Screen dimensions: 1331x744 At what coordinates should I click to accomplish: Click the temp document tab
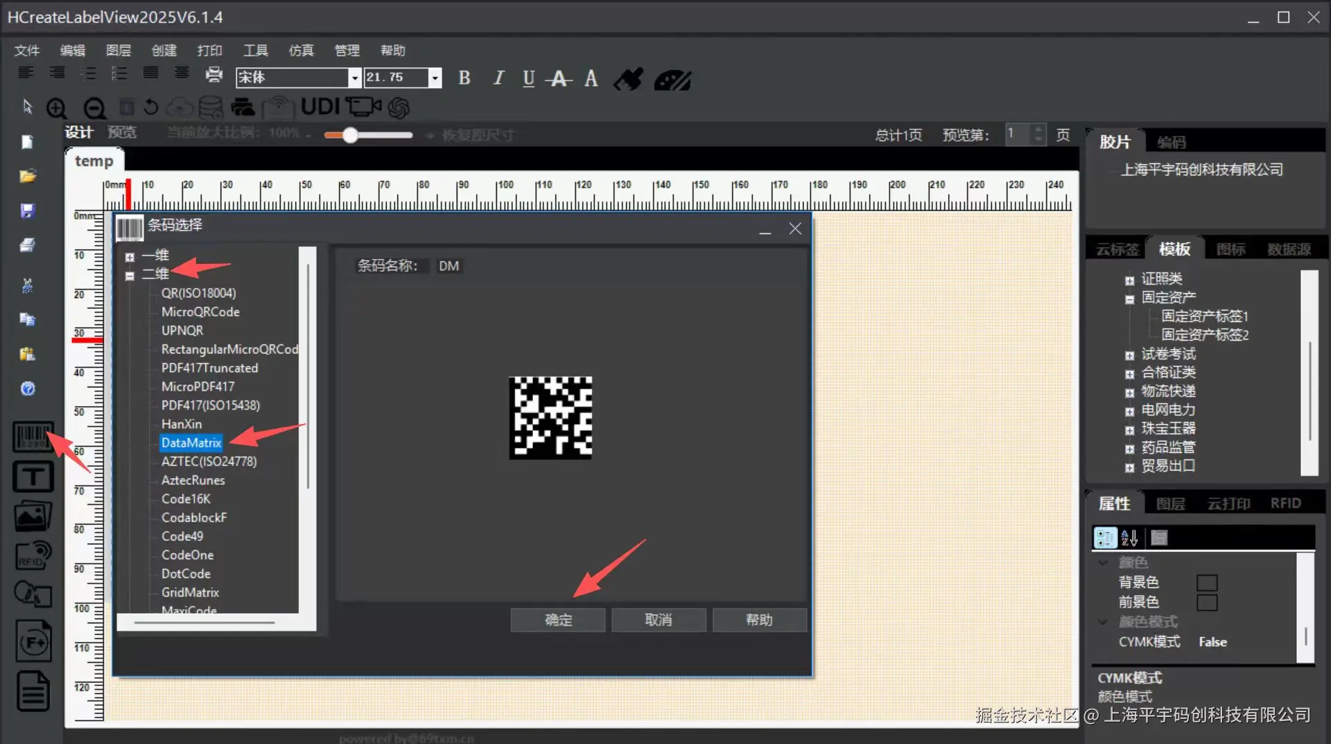click(x=94, y=161)
